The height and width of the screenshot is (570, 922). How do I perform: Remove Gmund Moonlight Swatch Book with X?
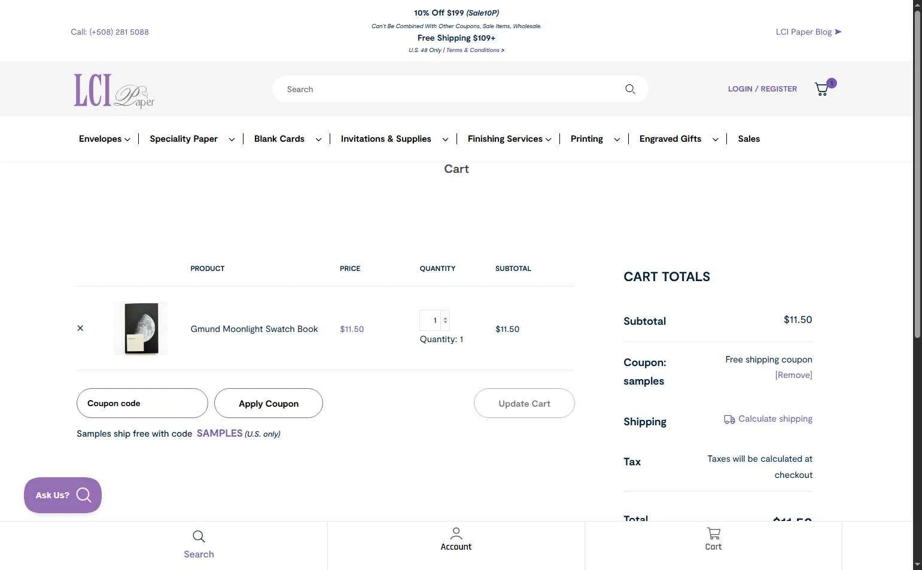coord(80,328)
